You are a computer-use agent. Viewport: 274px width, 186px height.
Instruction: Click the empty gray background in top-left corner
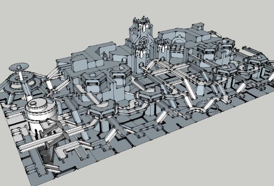pos(18,14)
